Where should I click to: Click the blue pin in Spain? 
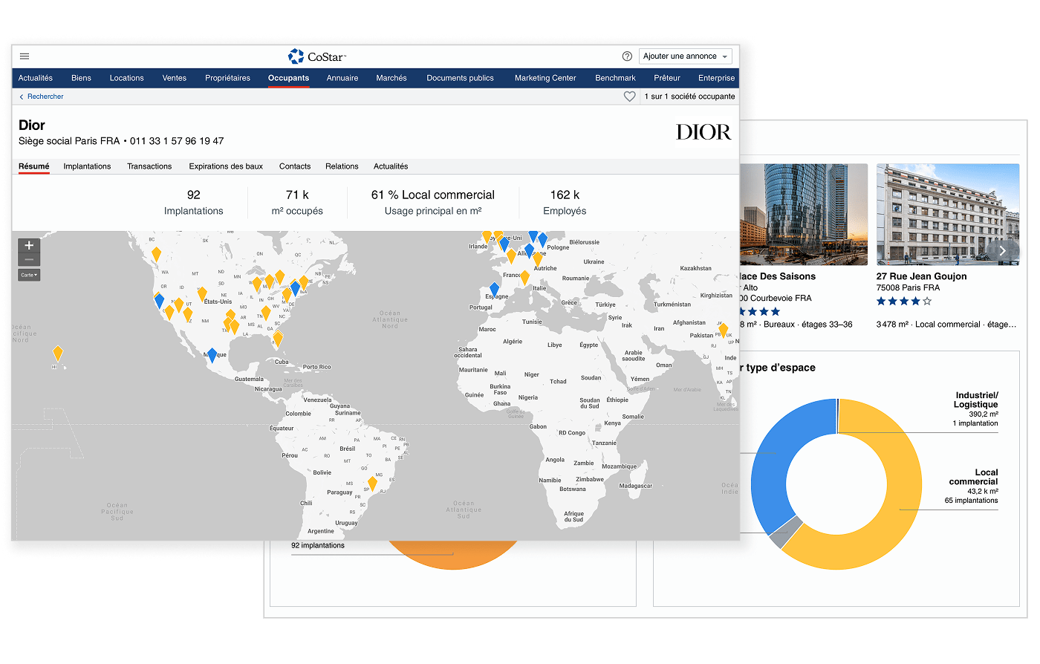click(494, 288)
